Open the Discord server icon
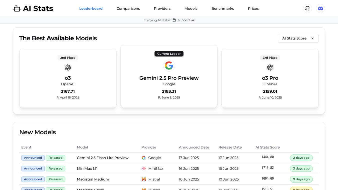The height and width of the screenshot is (190, 338). pos(320,8)
